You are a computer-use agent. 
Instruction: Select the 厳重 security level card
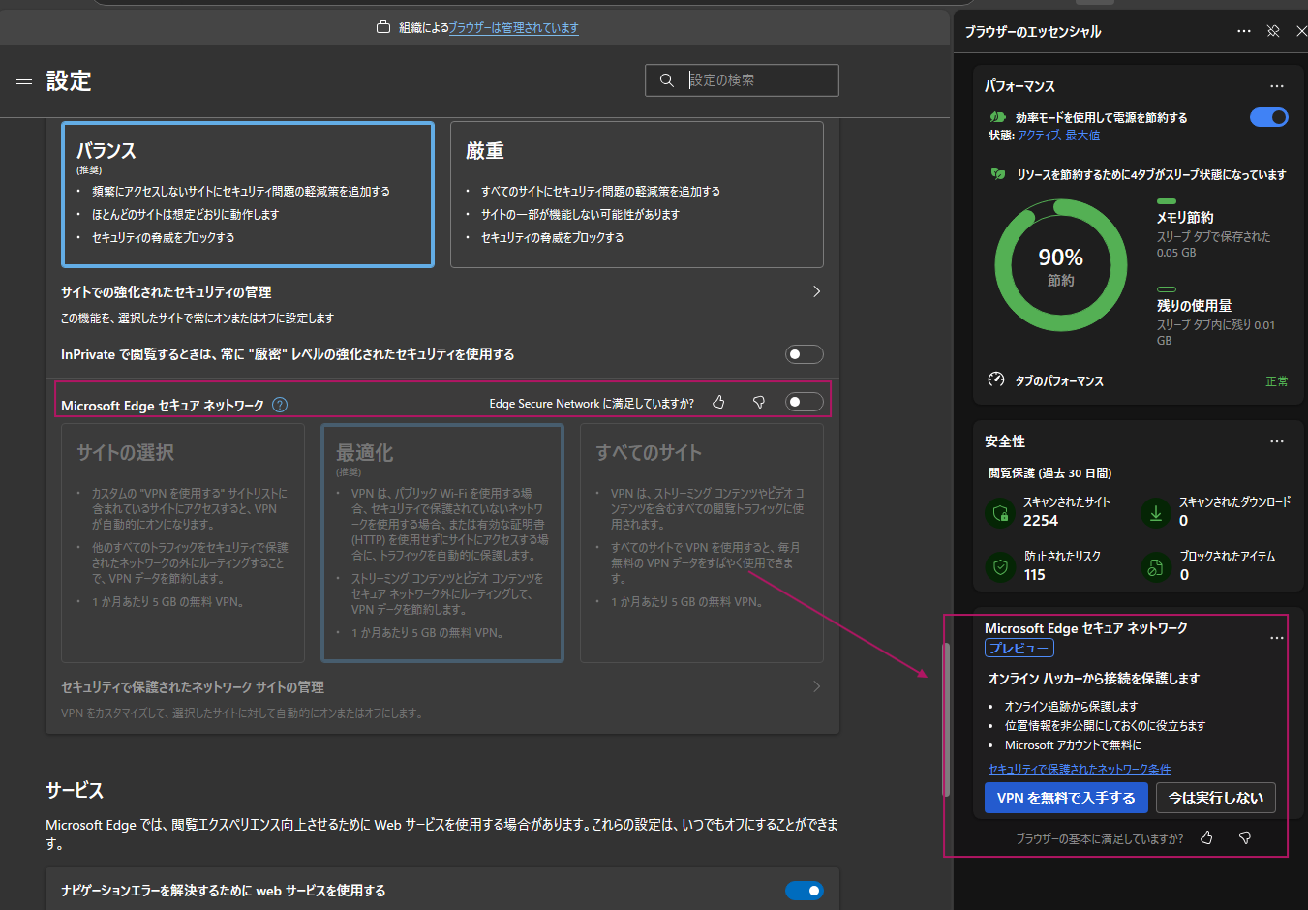tap(637, 194)
